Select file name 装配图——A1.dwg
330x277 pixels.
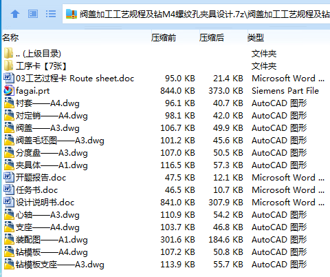(52, 240)
